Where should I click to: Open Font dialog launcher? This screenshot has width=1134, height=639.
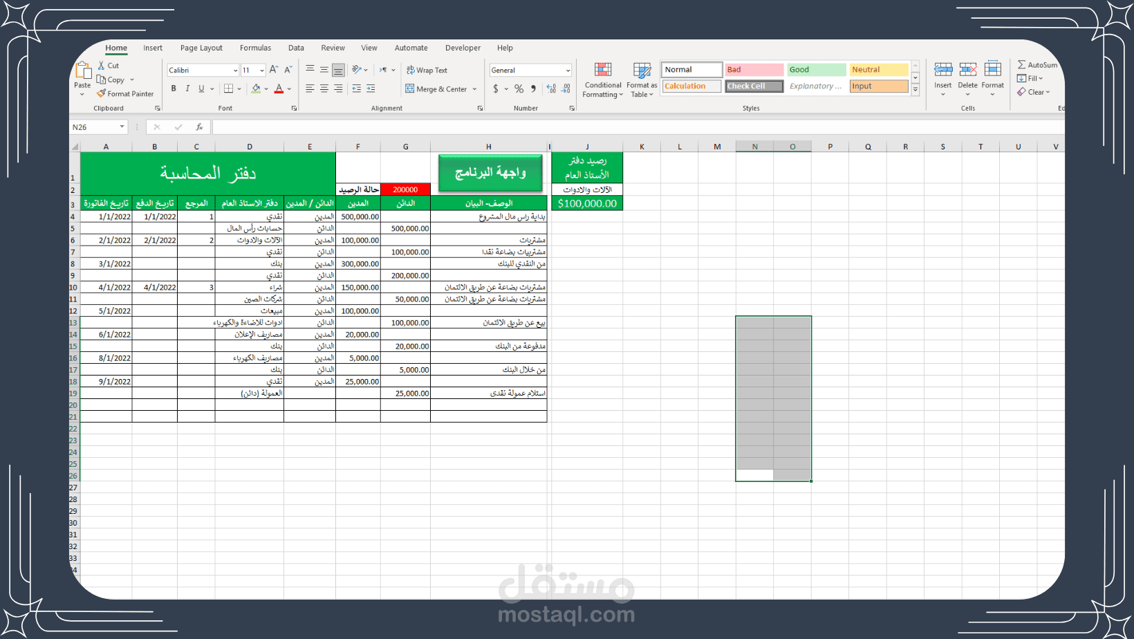(294, 109)
